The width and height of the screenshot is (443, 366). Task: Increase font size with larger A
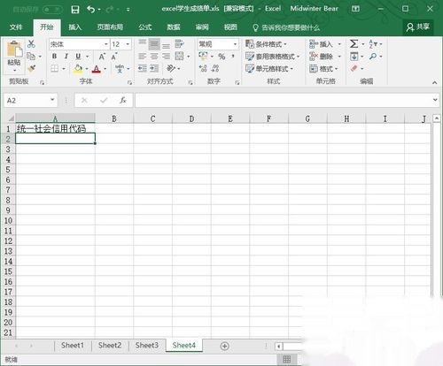(x=102, y=57)
